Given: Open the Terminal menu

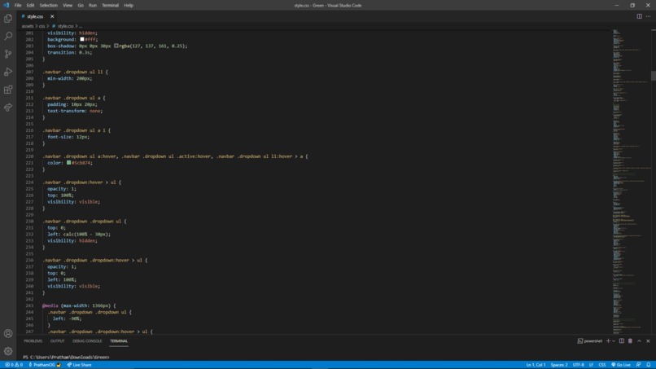Looking at the screenshot, I should click(x=110, y=6).
